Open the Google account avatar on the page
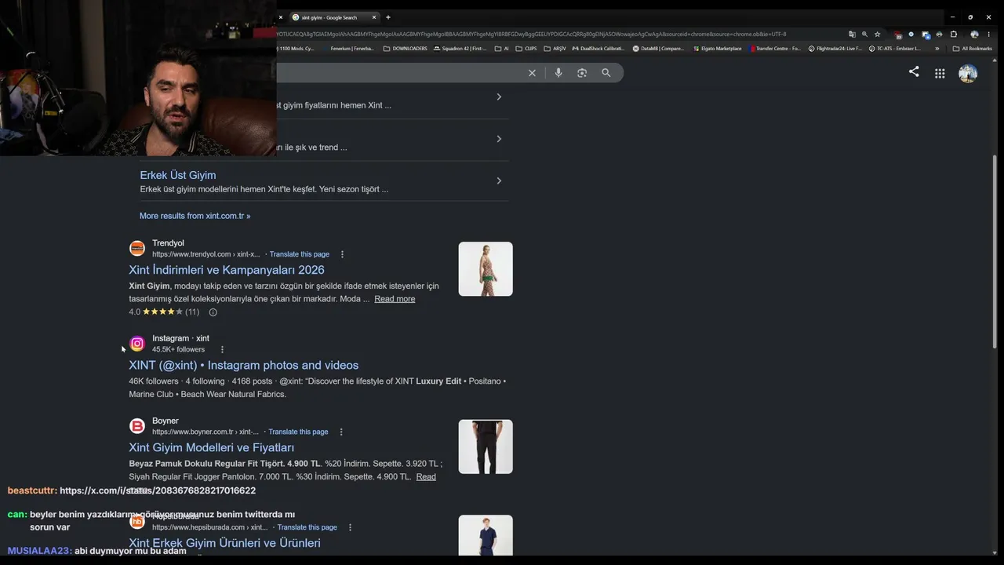 click(968, 73)
